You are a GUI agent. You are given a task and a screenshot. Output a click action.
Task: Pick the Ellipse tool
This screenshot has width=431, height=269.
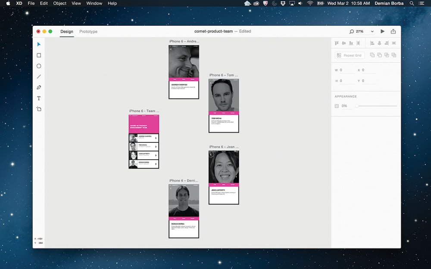click(39, 66)
